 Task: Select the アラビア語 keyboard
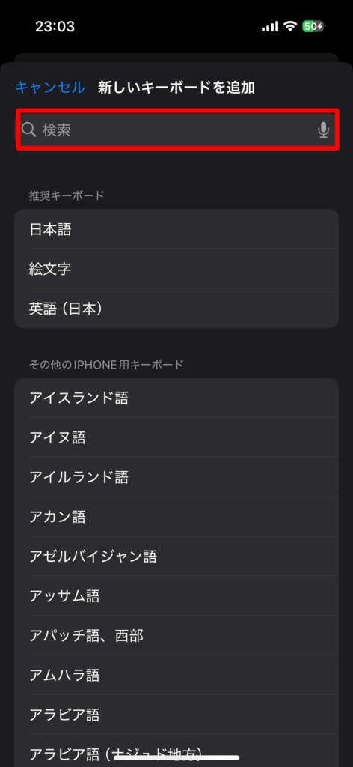click(176, 715)
